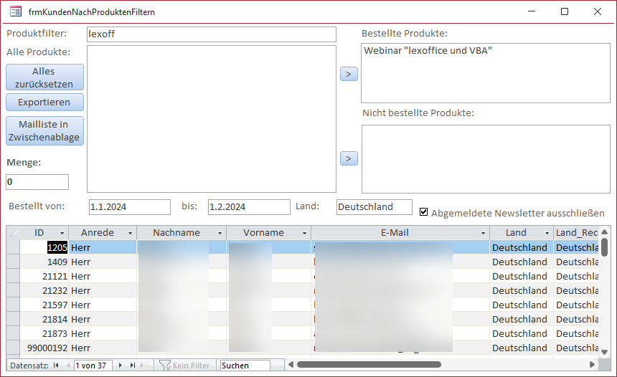Jump to last record navigation button
617x377 pixels.
tap(133, 366)
